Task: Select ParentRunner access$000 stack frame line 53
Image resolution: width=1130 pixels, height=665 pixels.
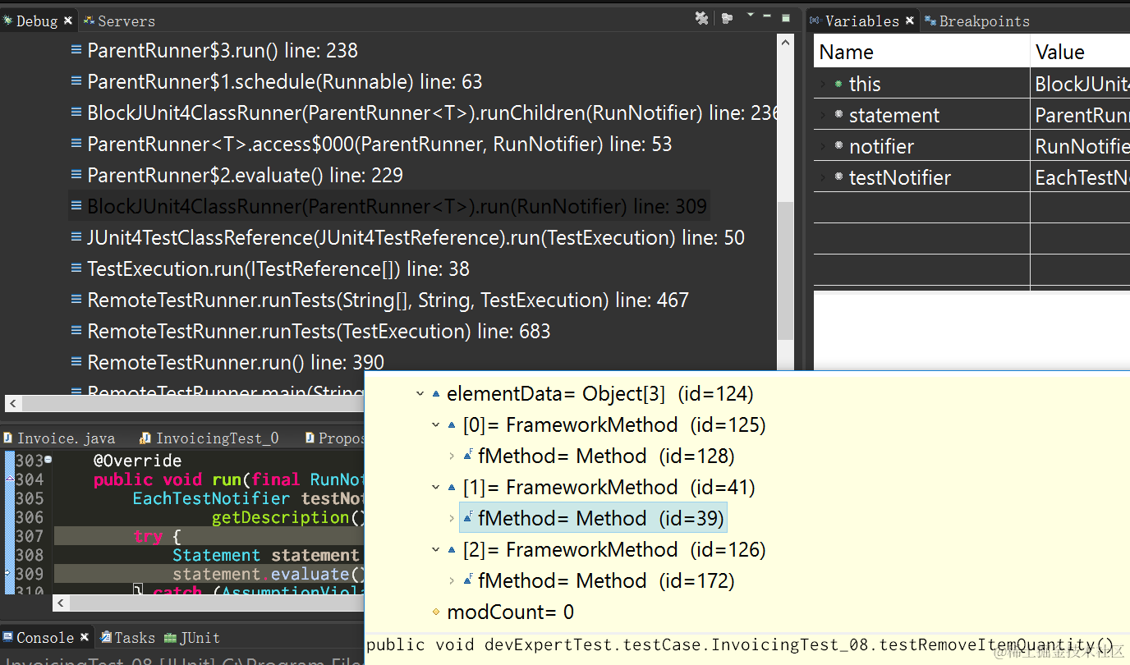Action: click(379, 144)
